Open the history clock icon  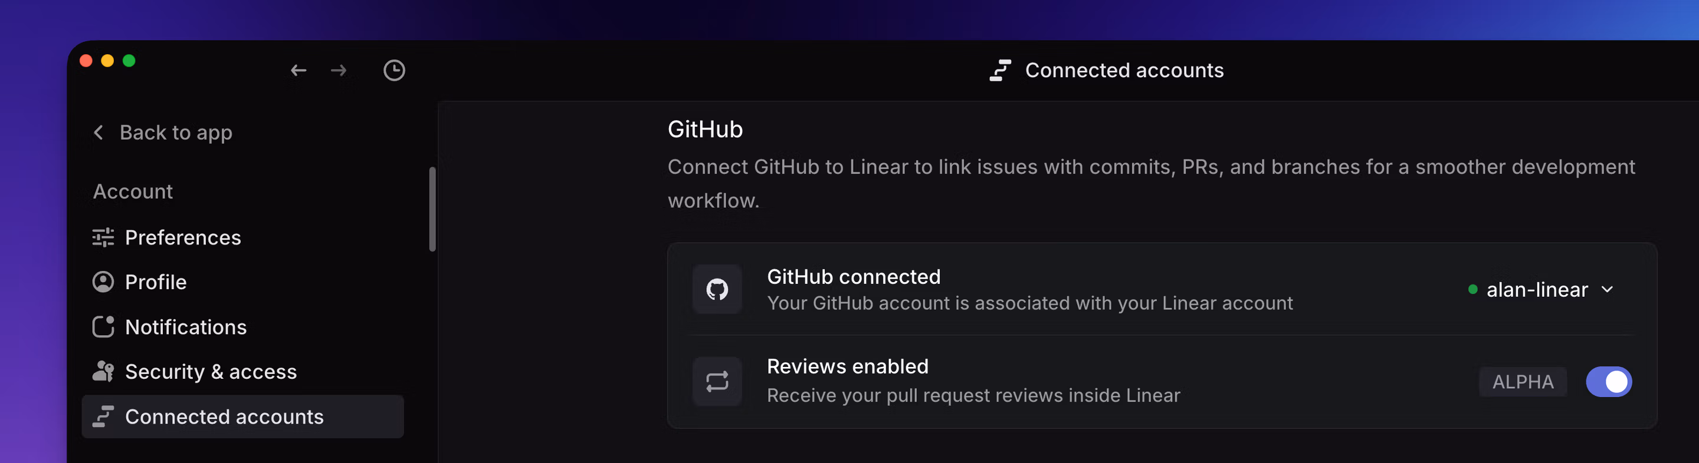click(x=395, y=71)
